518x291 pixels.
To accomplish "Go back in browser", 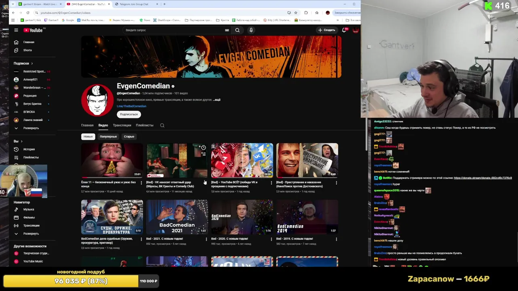I will [13, 13].
